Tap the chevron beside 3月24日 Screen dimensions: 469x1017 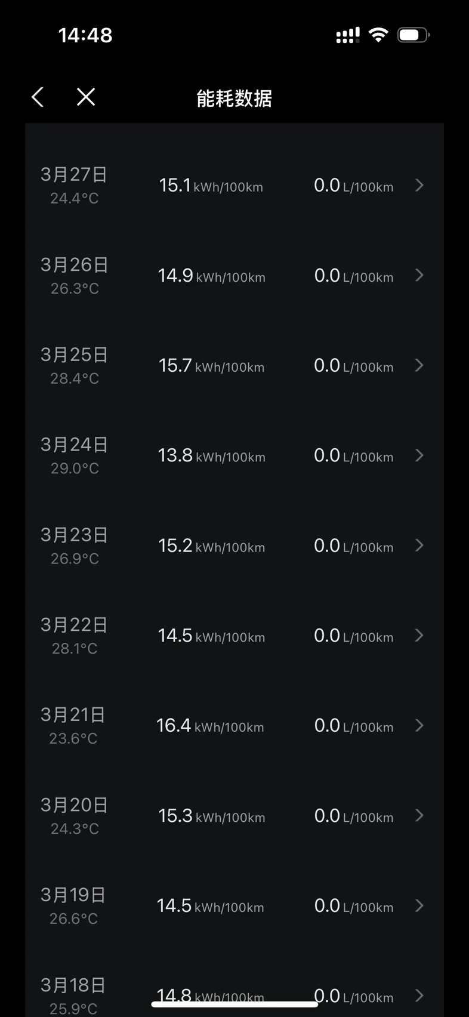419,455
